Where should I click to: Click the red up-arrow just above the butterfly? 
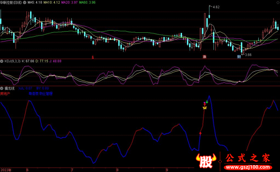[205, 105]
